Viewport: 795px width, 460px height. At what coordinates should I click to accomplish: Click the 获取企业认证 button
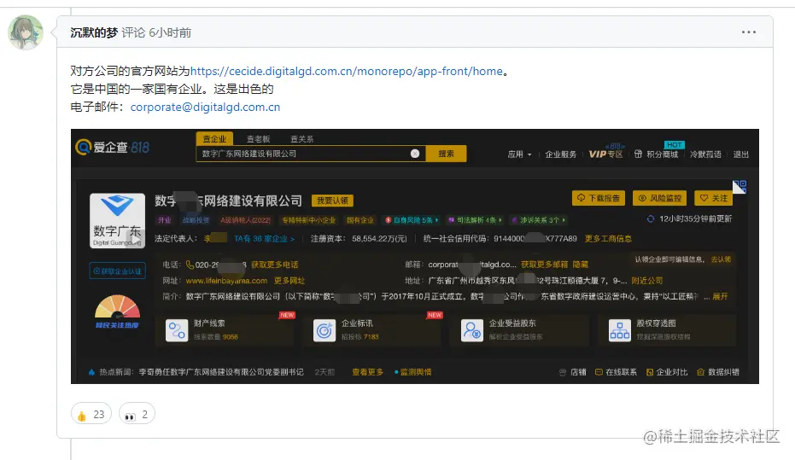(118, 271)
